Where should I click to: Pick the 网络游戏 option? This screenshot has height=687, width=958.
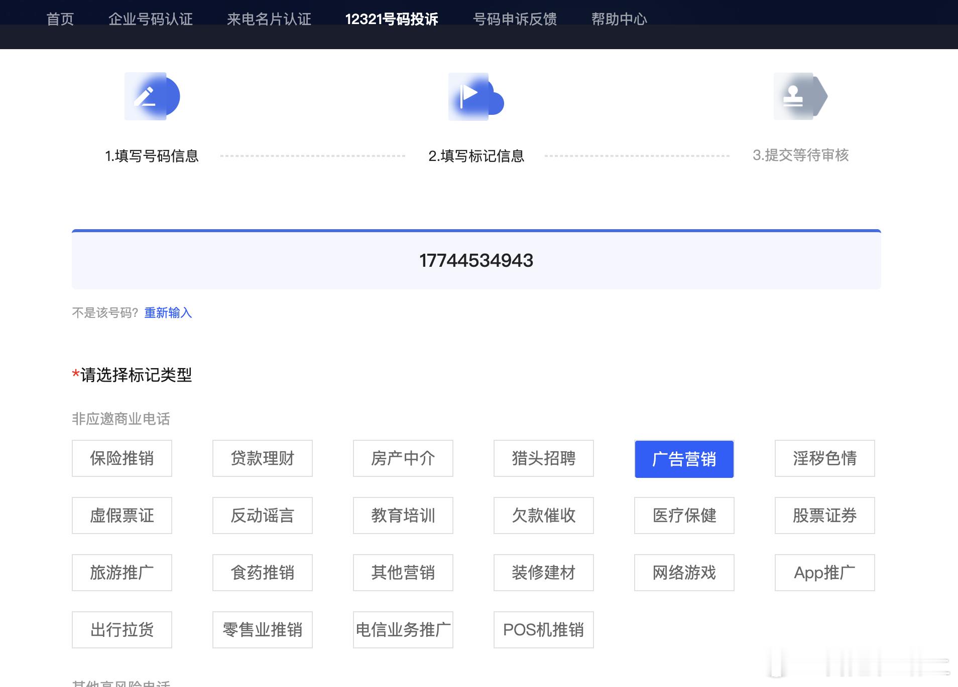coord(684,573)
